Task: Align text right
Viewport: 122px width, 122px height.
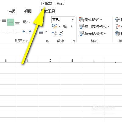Action: (17, 31)
